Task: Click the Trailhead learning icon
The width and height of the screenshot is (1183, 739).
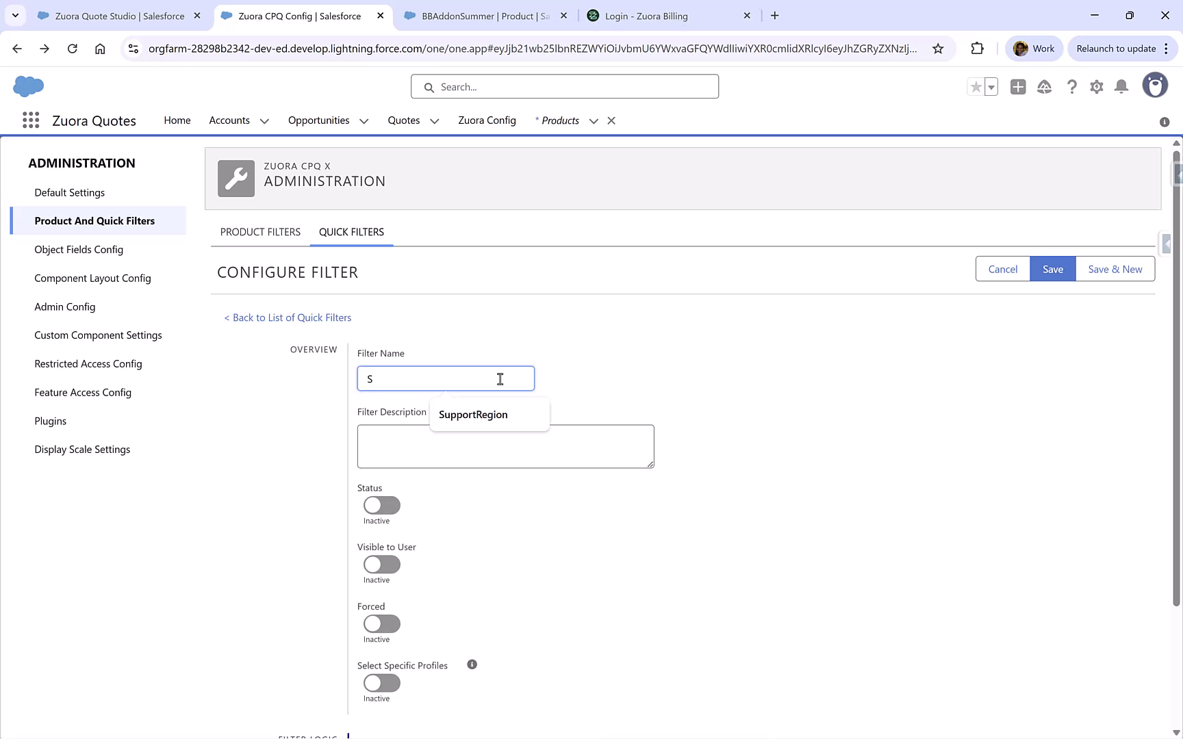Action: pos(1044,87)
